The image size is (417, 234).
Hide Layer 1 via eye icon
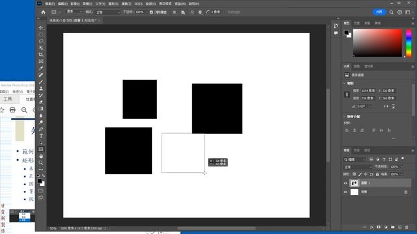tap(345, 183)
